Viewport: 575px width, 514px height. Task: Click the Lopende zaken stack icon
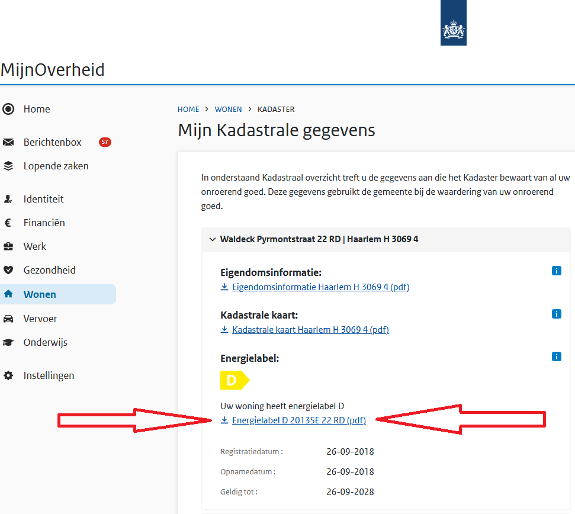[8, 166]
